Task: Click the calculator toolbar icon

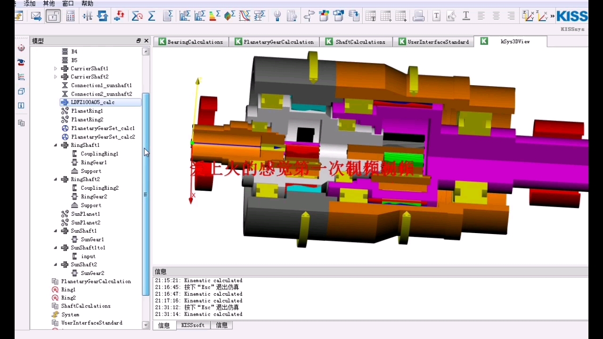Action: (70, 16)
